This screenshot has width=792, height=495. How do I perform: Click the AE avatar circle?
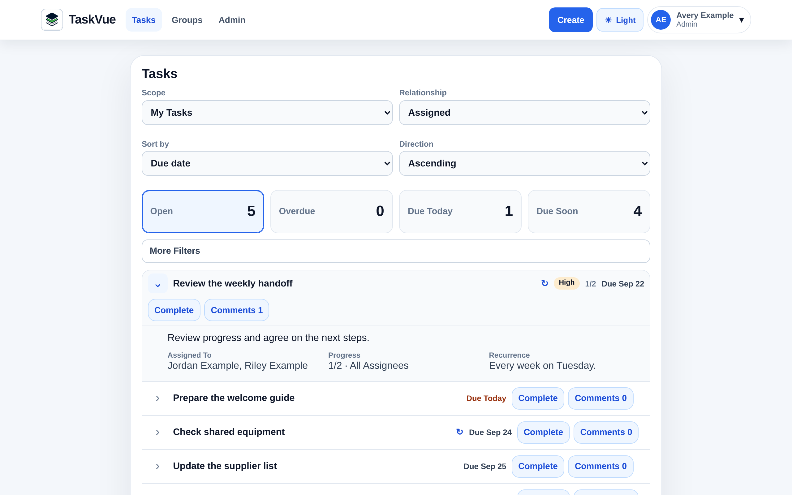tap(661, 19)
